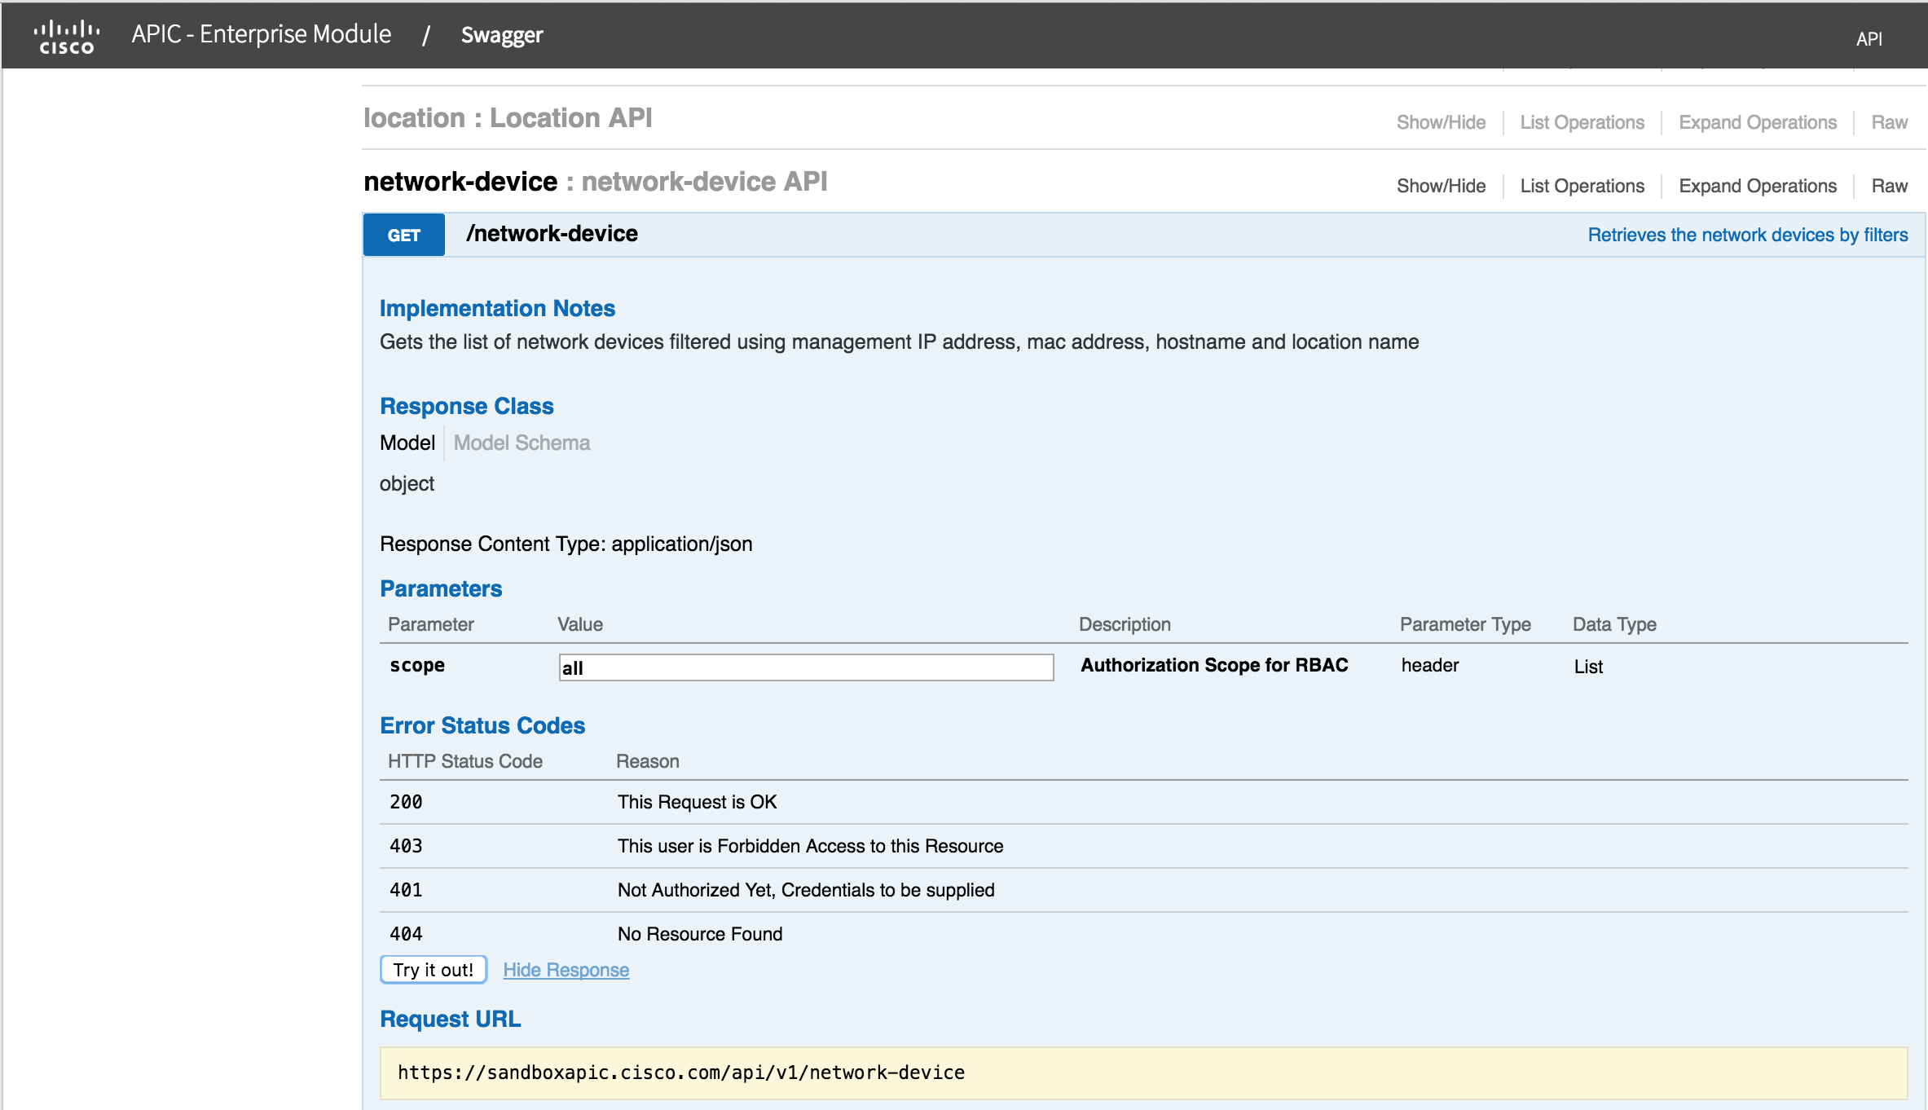
Task: Select the Request URL text box
Action: tap(1143, 1073)
